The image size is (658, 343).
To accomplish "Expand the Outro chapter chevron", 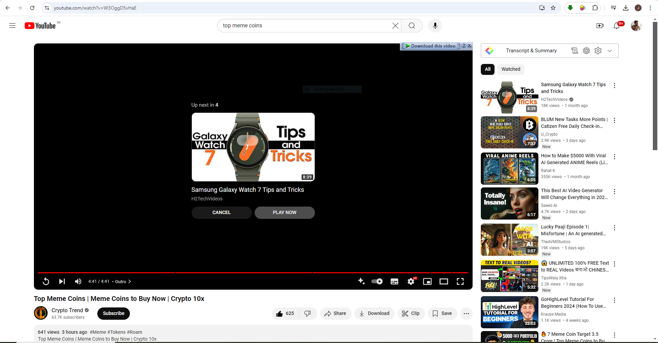I will point(130,282).
